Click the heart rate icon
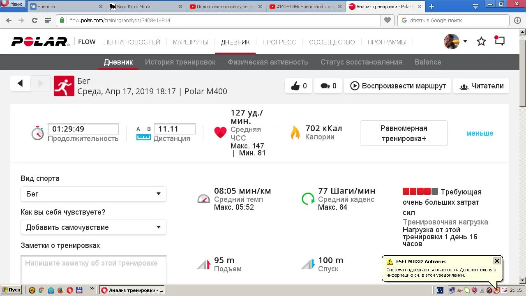526x296 pixels. tap(220, 132)
